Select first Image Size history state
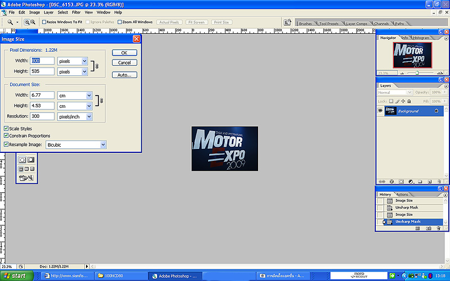 click(x=413, y=201)
